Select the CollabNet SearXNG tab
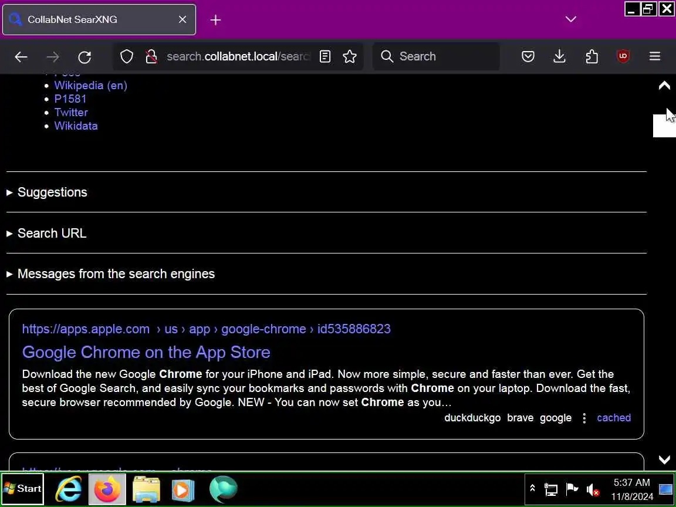Image resolution: width=676 pixels, height=507 pixels. coord(99,19)
